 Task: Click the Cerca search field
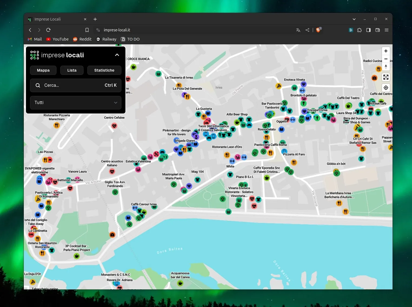coord(76,85)
